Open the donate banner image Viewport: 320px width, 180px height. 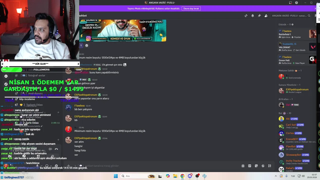pyautogui.click(x=123, y=30)
